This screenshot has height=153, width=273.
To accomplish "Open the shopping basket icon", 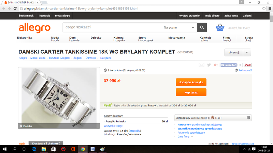I will [x=220, y=28].
